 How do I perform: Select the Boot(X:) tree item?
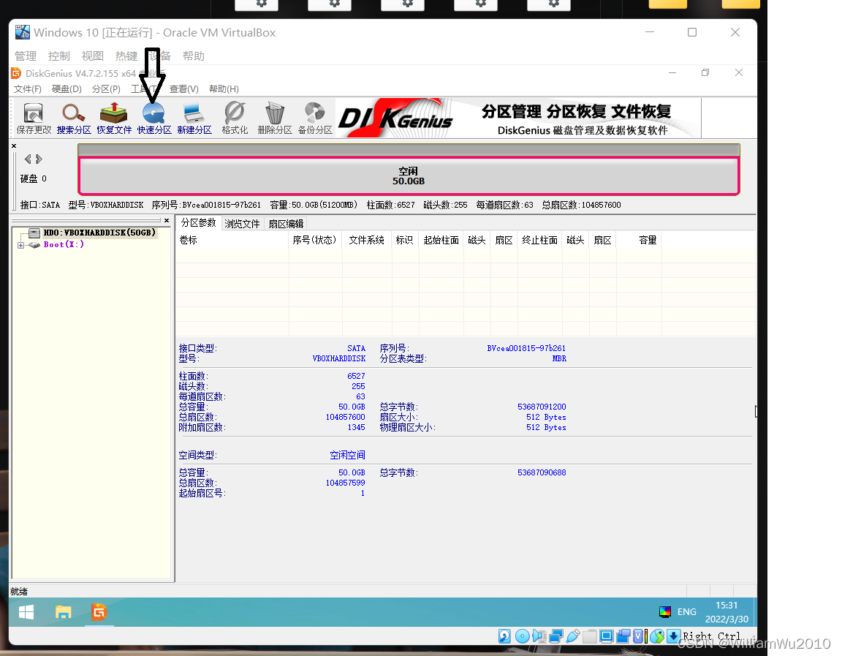(64, 244)
